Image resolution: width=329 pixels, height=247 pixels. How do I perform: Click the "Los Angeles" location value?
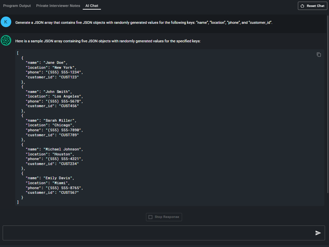67,96
